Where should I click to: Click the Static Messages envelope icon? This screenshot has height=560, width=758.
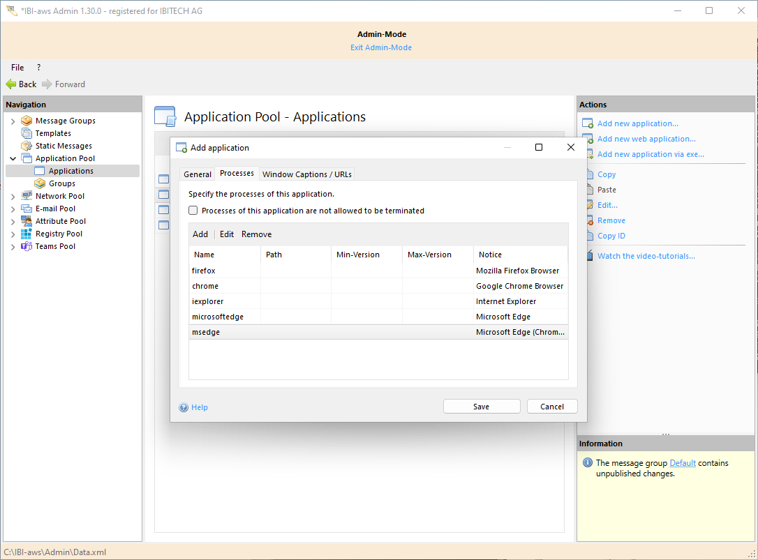(27, 146)
